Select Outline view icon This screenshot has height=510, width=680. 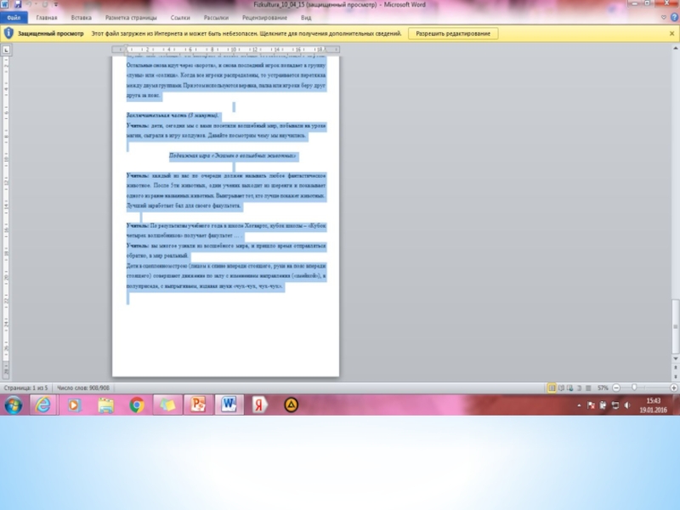[x=580, y=388]
